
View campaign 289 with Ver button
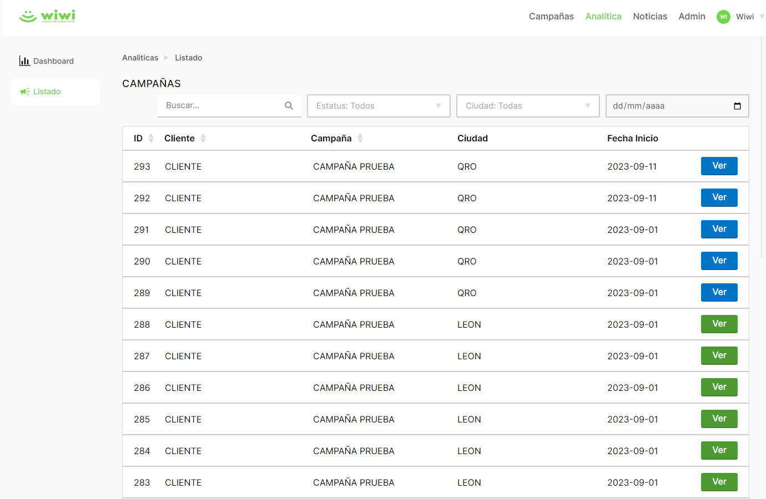click(719, 292)
